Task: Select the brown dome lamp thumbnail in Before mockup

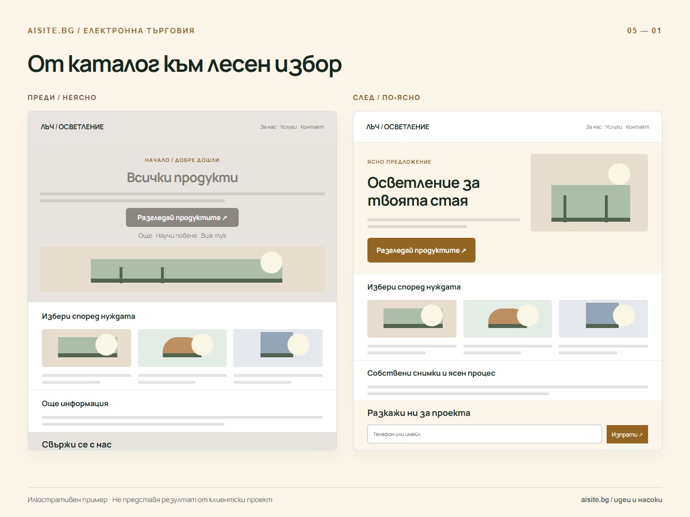Action: tap(182, 348)
